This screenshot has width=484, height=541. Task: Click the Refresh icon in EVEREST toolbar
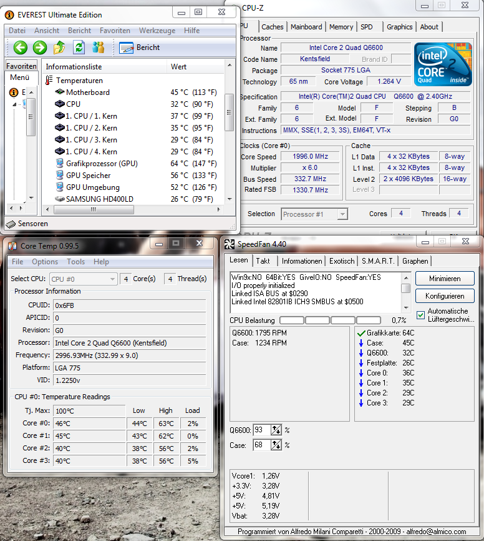point(79,47)
